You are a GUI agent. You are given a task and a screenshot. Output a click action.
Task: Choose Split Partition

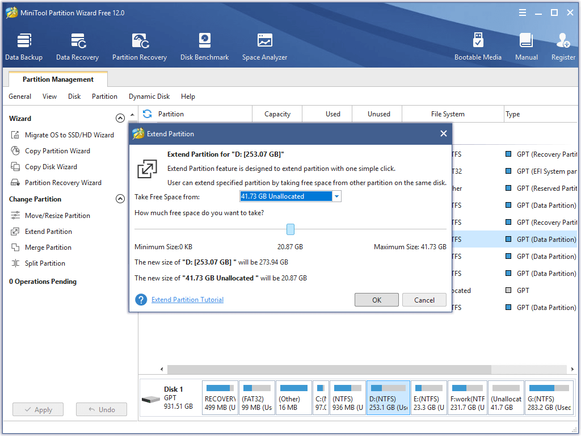[38, 263]
